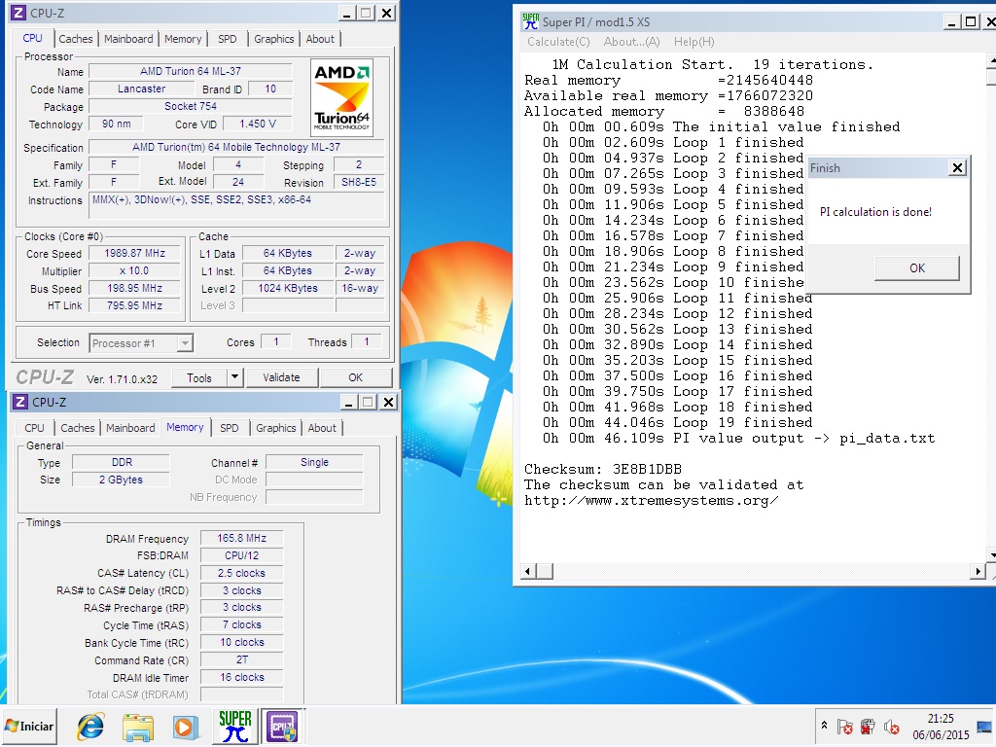Click the AMD Turion 64 logo
The image size is (996, 747).
coord(341,96)
